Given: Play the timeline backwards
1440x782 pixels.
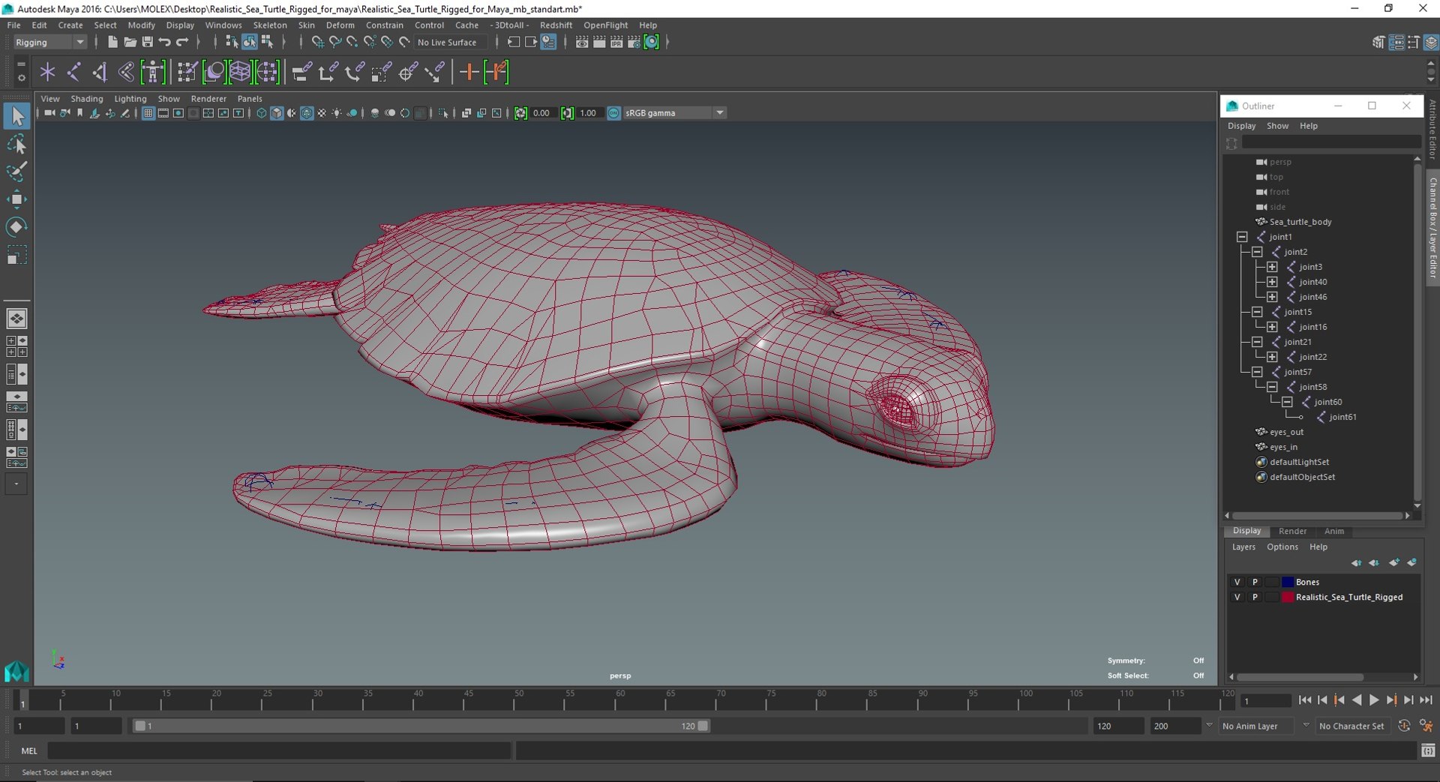Looking at the screenshot, I should (1357, 700).
